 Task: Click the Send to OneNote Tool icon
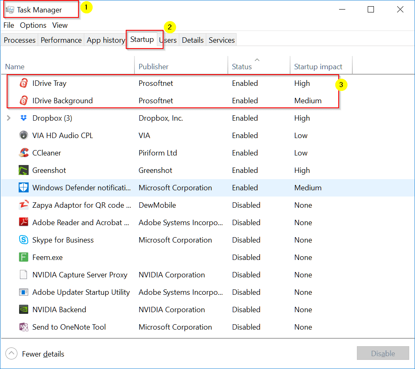[x=24, y=327]
